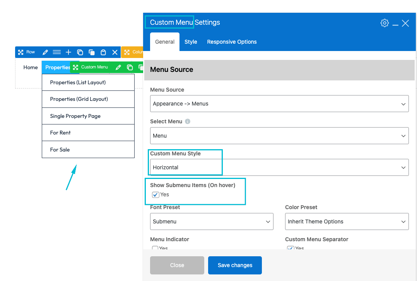Toggle the Custom Menu Separator checkbox
417x281 pixels.
(291, 248)
